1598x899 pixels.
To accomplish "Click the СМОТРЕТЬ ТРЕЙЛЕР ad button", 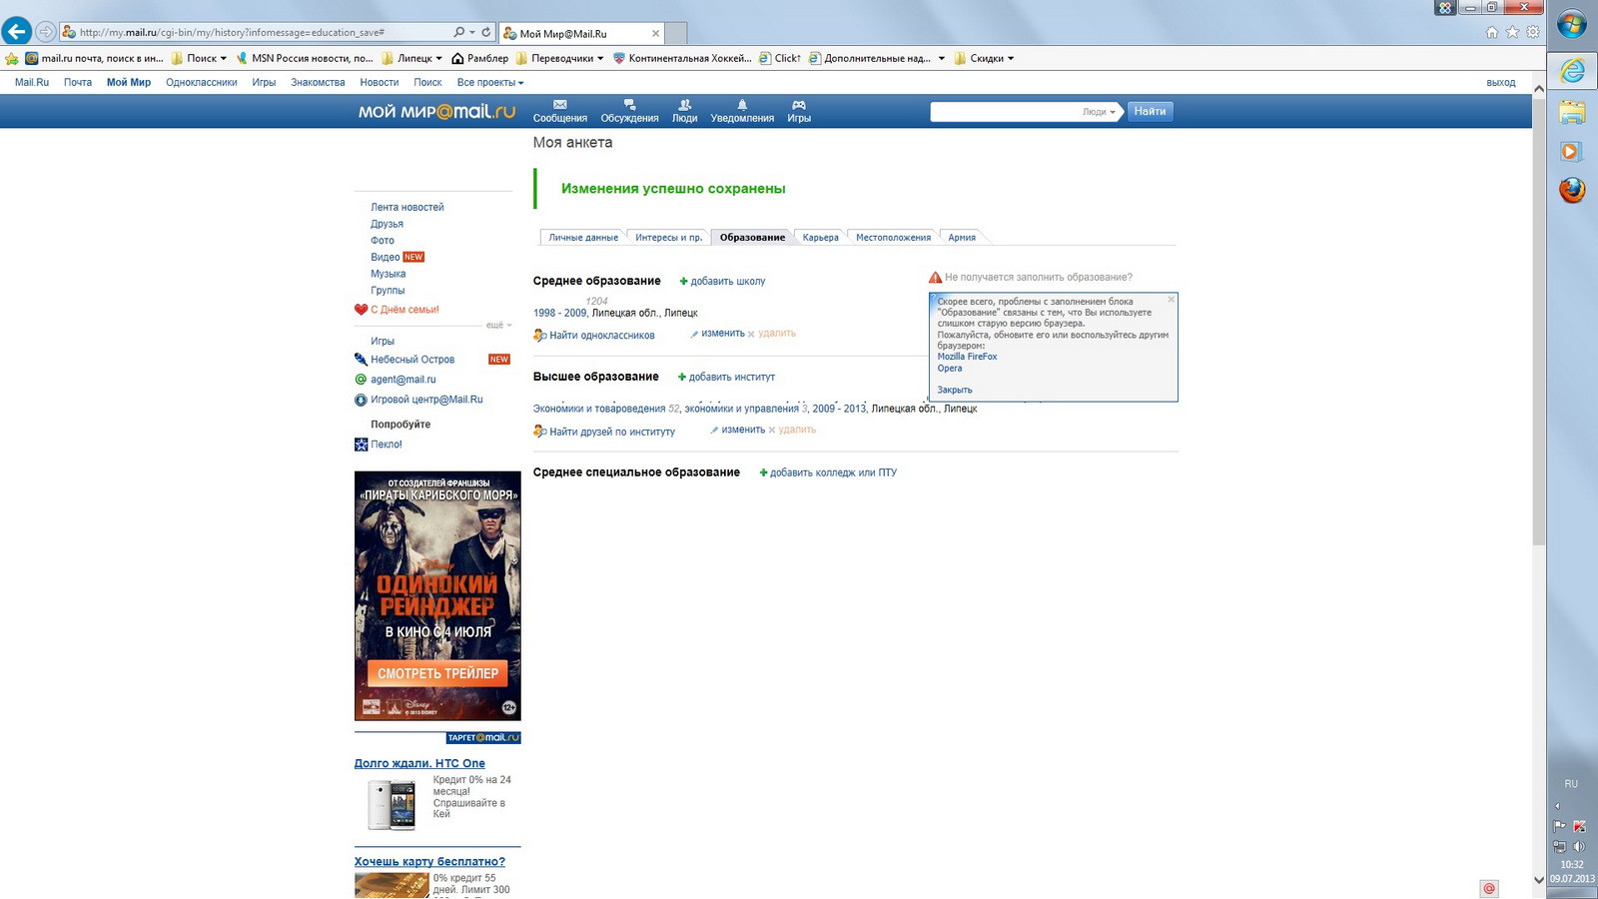I will tap(437, 673).
